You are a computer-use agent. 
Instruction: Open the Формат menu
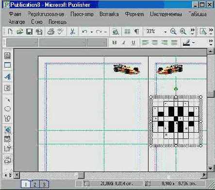[134, 14]
